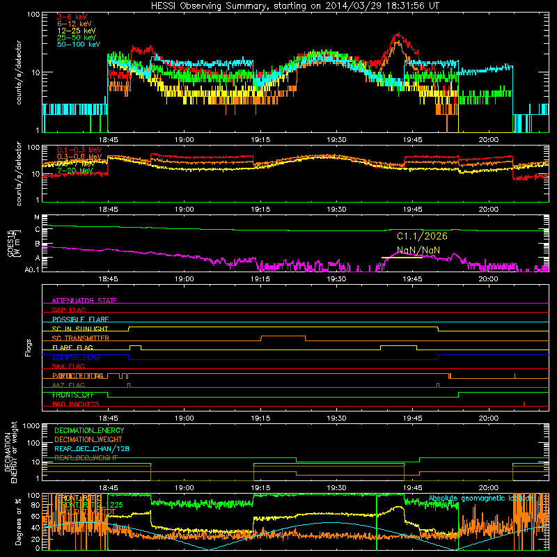Click the HESSI Observing Summary title text
This screenshot has width=557, height=557.
tap(295, 6)
